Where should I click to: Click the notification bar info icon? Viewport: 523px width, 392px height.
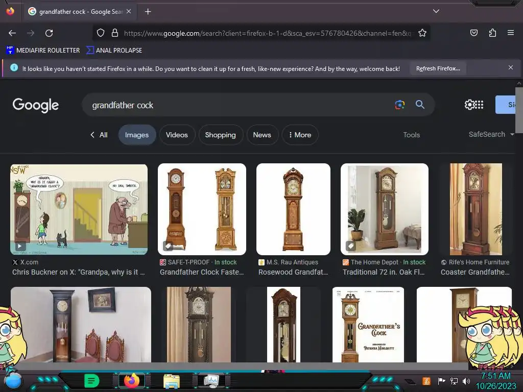[x=14, y=68]
